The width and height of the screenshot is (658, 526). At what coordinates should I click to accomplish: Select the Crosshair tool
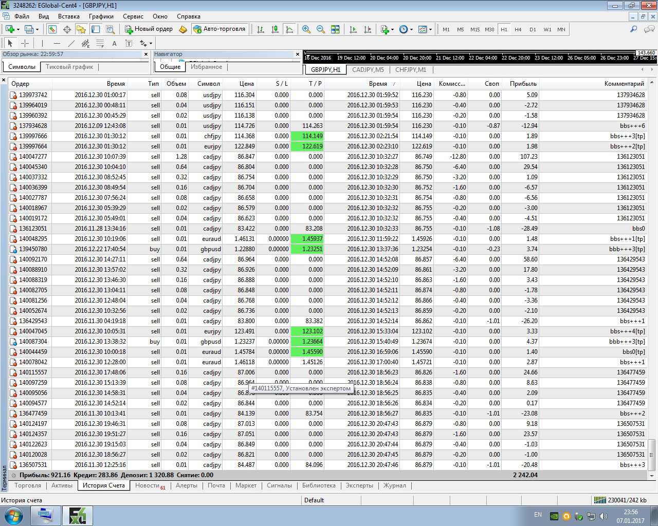point(25,44)
